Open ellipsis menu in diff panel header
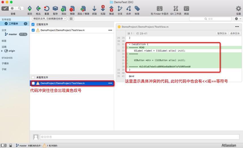The width and height of the screenshot is (243, 148). (x=237, y=26)
